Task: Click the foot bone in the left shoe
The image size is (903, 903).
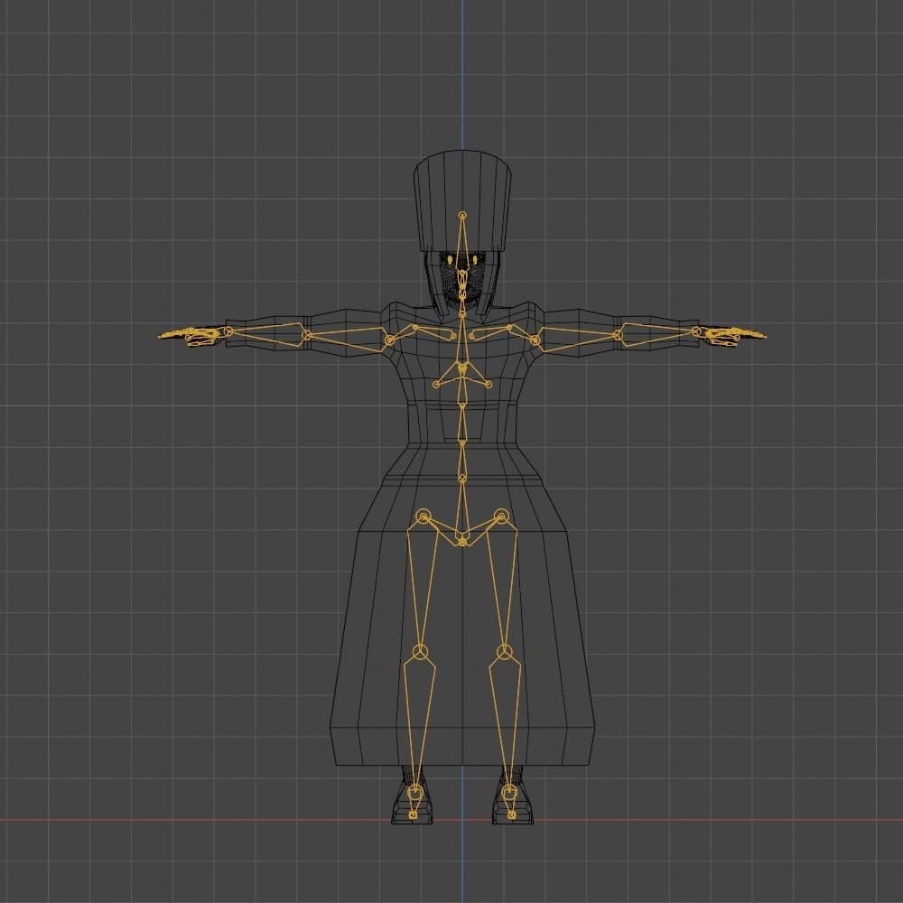Action: [414, 798]
